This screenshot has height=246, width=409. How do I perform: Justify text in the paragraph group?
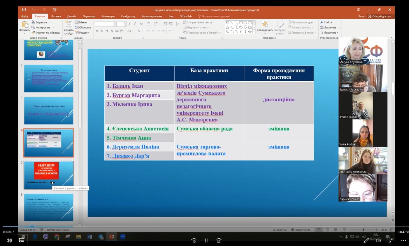(x=163, y=31)
